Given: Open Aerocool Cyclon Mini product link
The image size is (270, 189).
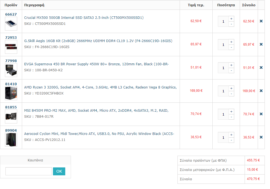Looking at the screenshot, I should (99, 134).
